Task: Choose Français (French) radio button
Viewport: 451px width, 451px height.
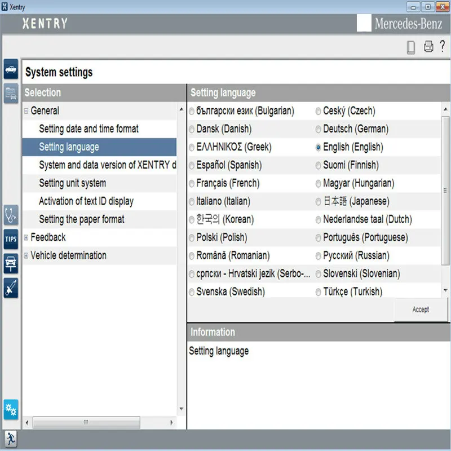Action: coord(192,184)
